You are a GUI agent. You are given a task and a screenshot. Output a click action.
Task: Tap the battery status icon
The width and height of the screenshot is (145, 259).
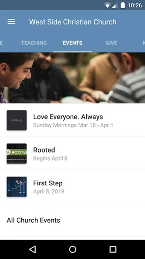[123, 5]
